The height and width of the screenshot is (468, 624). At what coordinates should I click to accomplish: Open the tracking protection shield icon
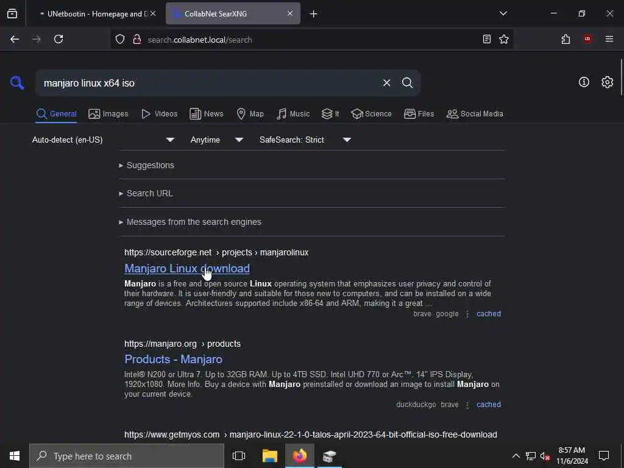click(x=120, y=39)
